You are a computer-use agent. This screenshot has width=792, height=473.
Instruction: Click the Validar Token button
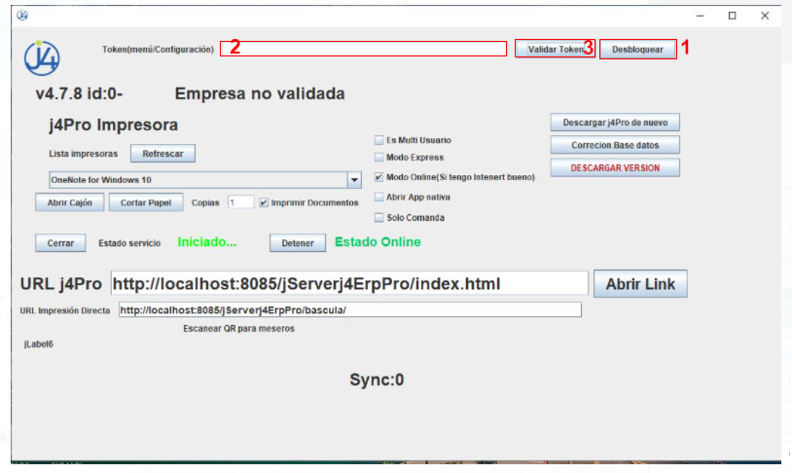[x=556, y=49]
